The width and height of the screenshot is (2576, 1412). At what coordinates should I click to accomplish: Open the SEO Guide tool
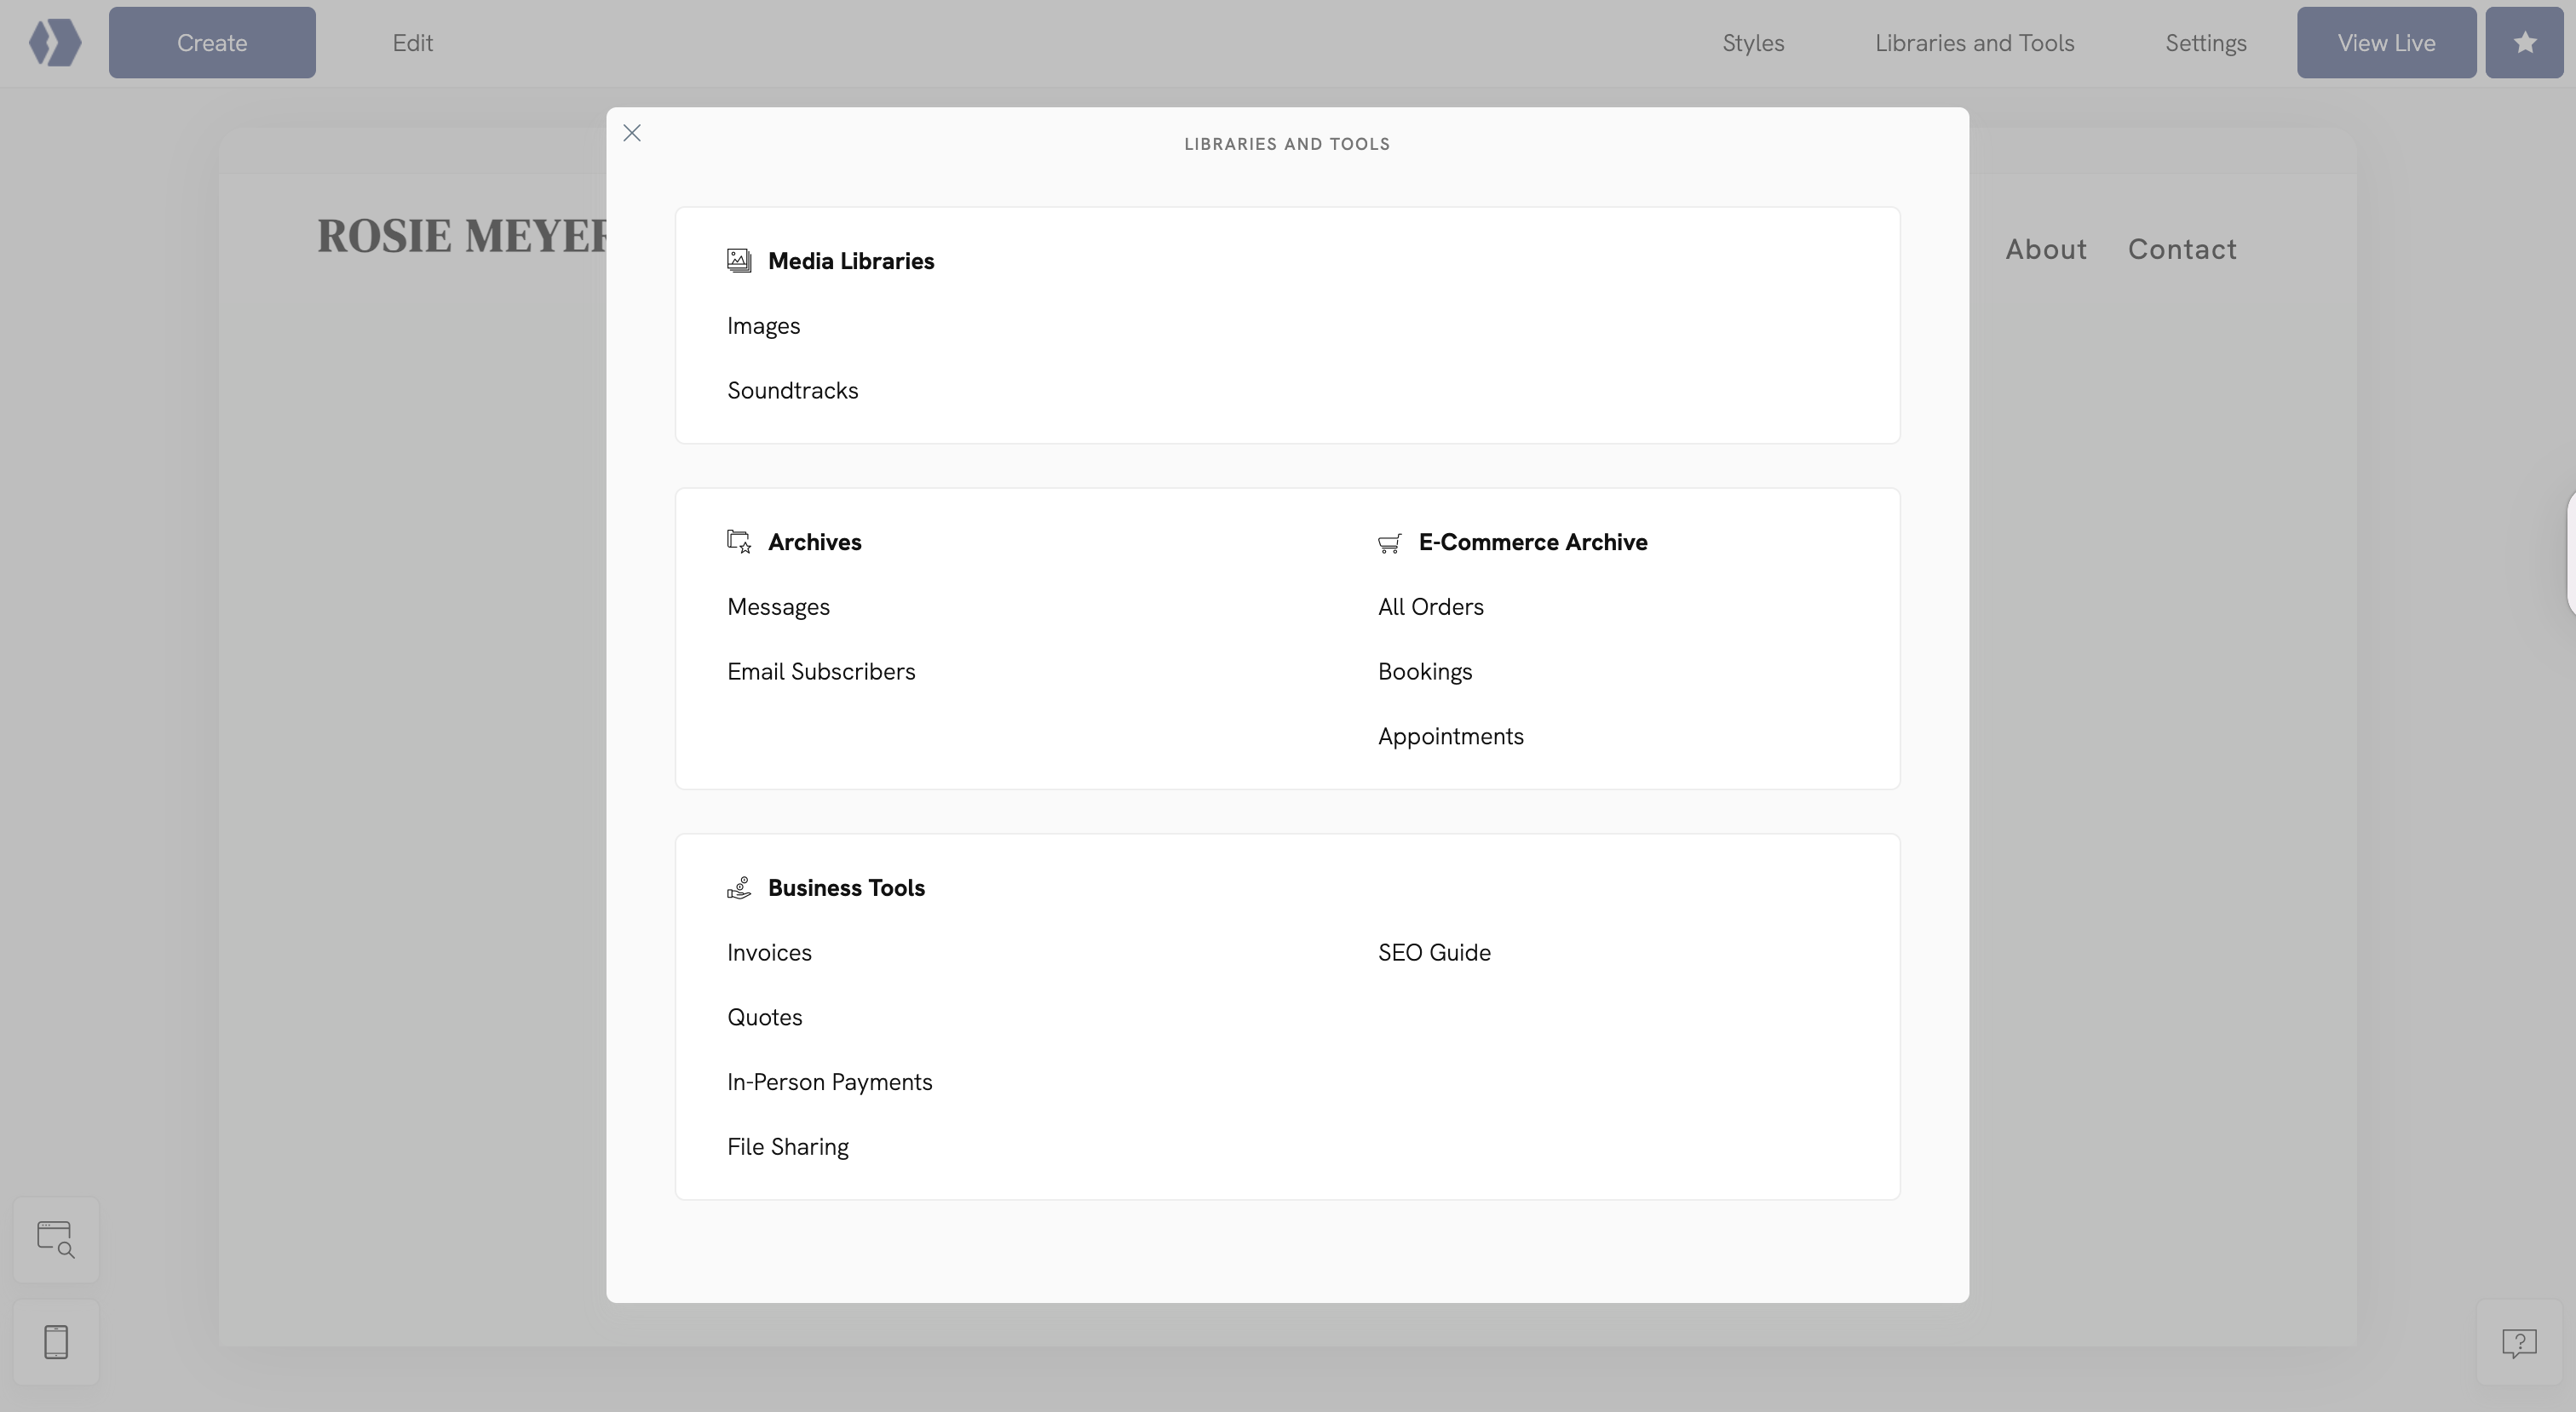tap(1433, 952)
